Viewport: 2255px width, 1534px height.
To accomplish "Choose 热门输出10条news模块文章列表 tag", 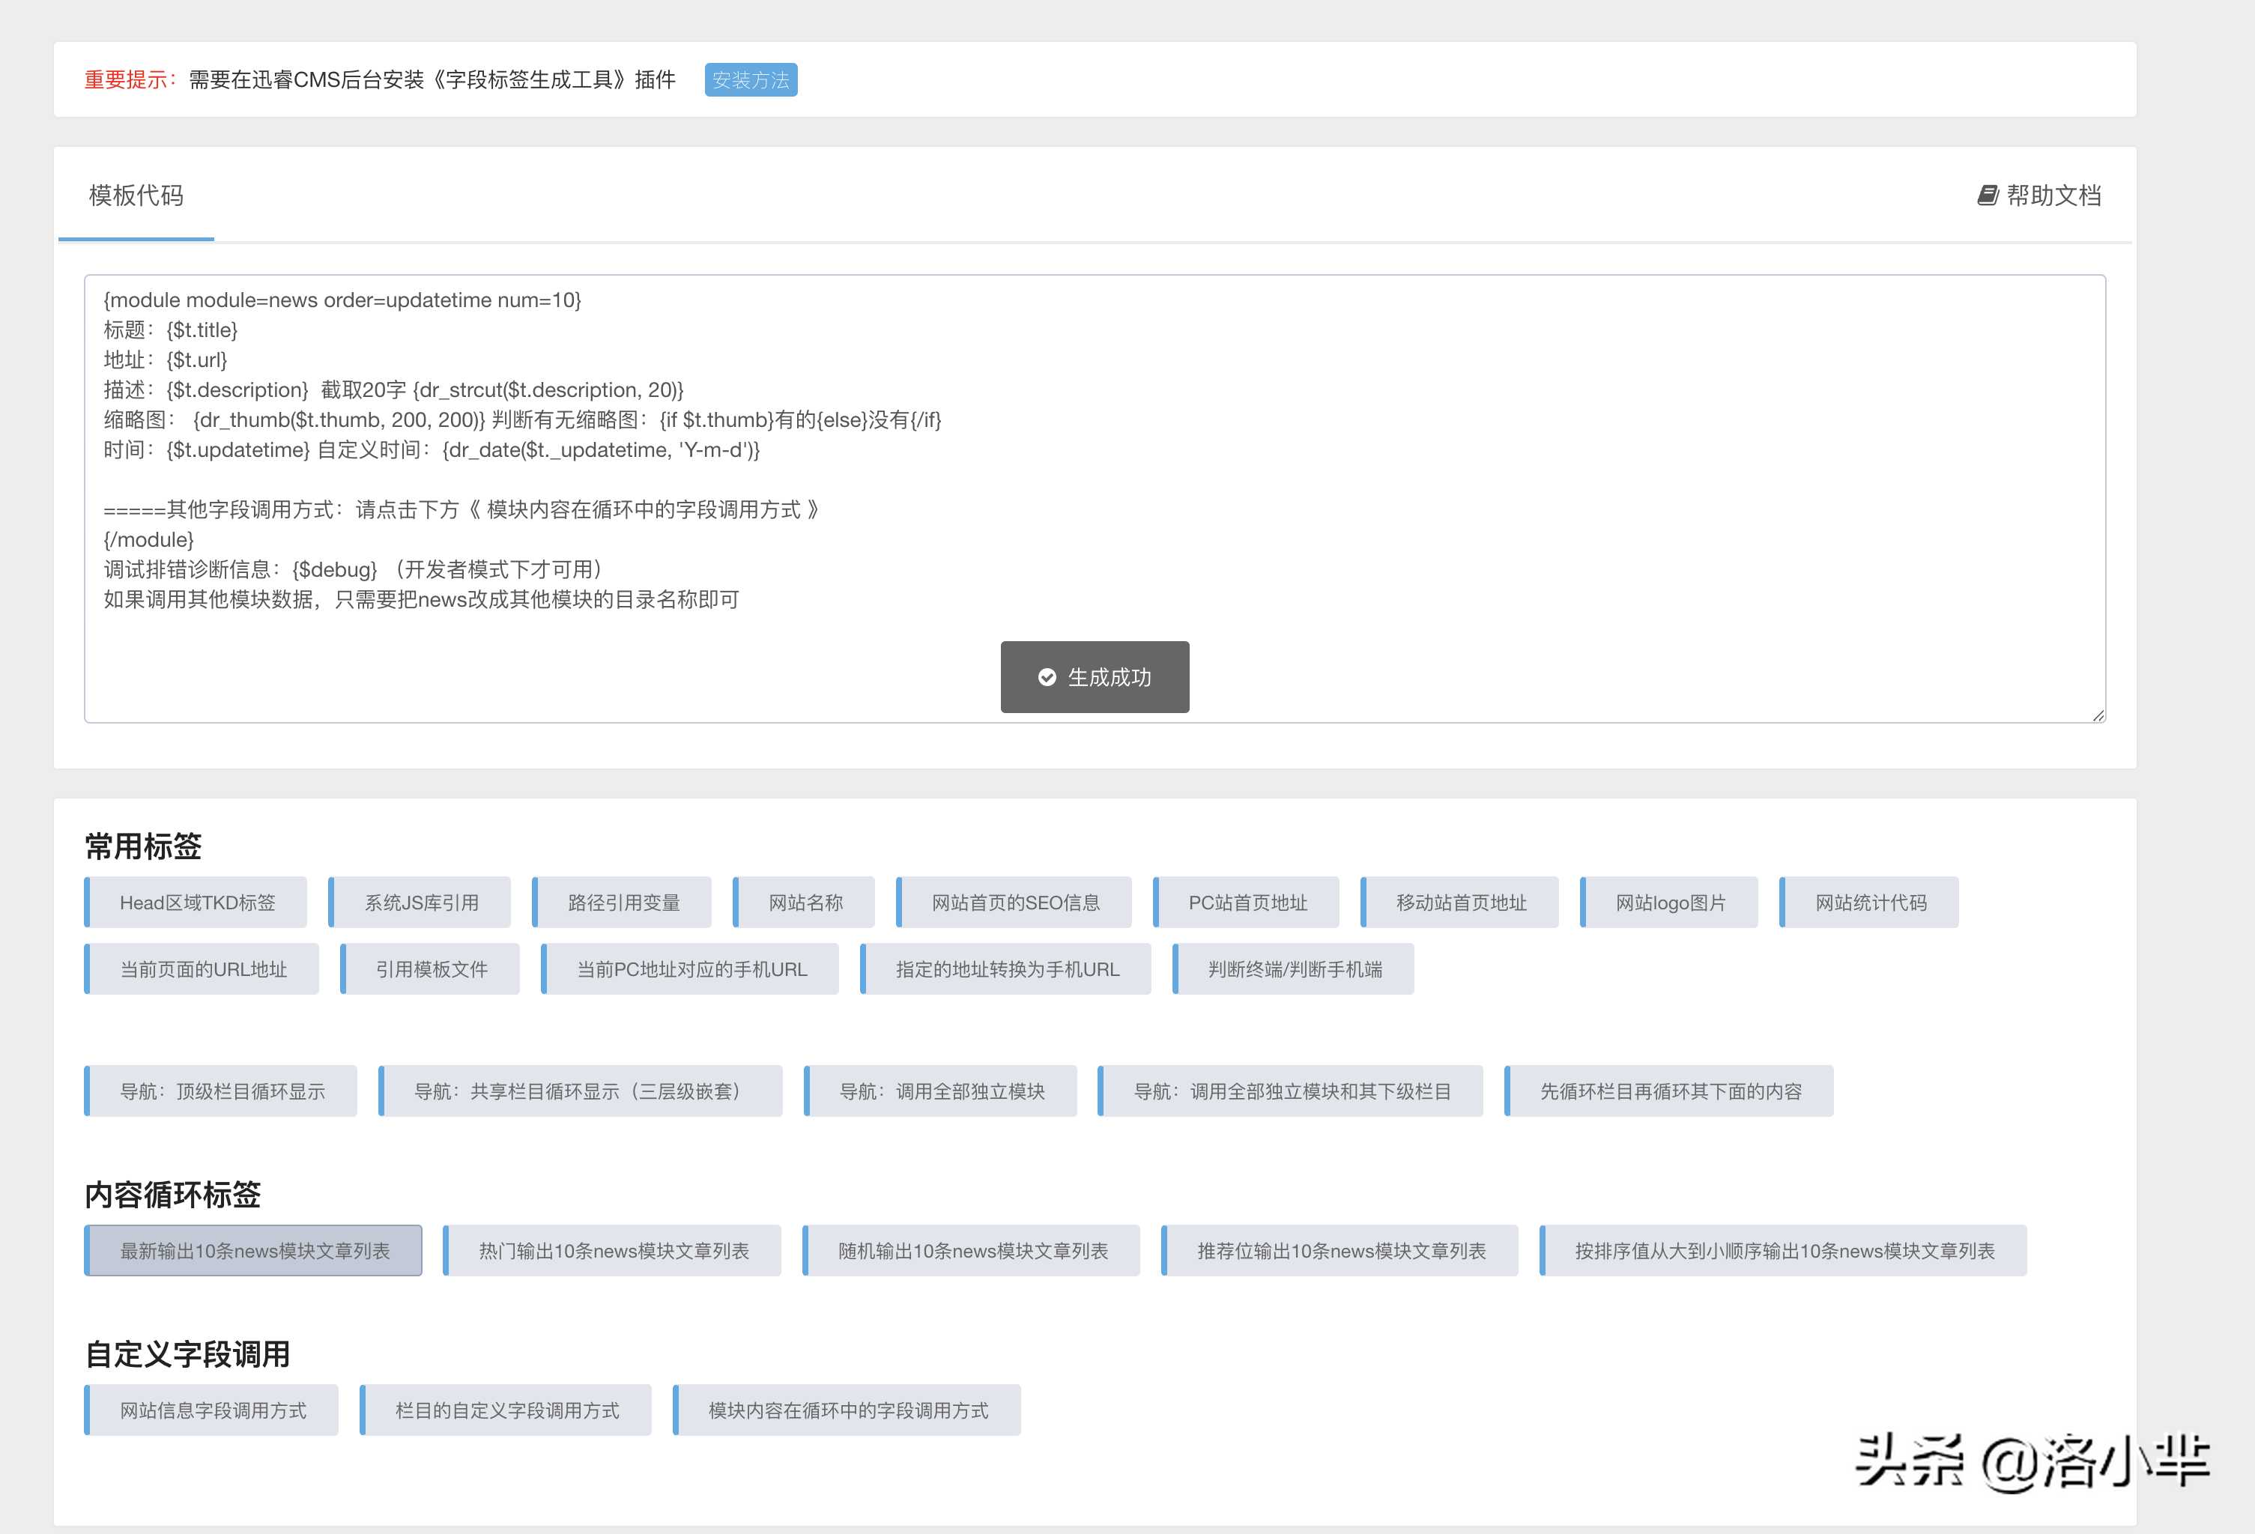I will (x=612, y=1249).
